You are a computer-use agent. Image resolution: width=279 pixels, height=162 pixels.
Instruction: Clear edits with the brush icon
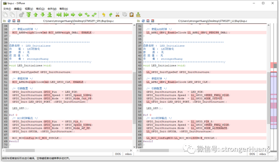click(138, 14)
